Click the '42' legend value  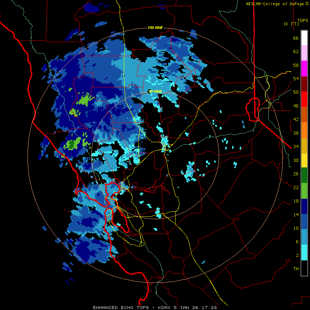(x=296, y=120)
